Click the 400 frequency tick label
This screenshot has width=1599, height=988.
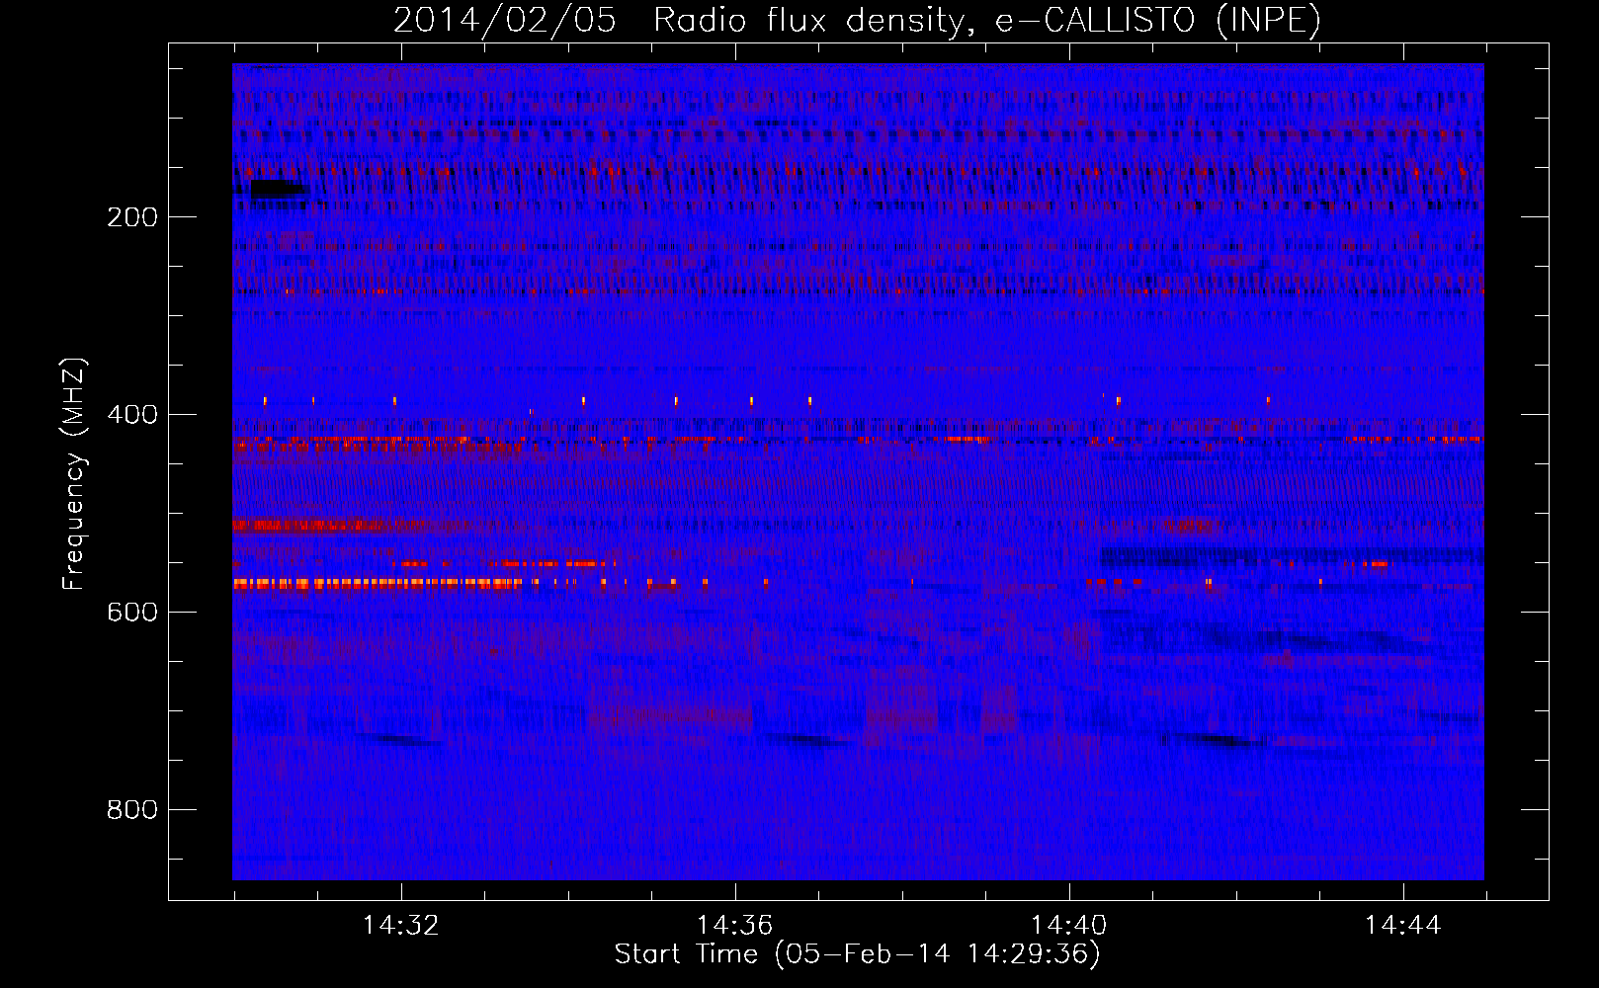click(132, 415)
